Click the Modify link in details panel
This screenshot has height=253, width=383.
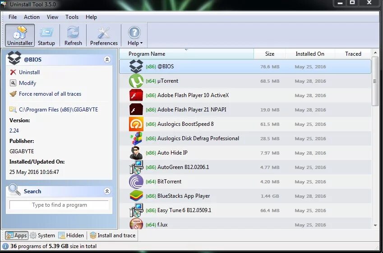(28, 83)
